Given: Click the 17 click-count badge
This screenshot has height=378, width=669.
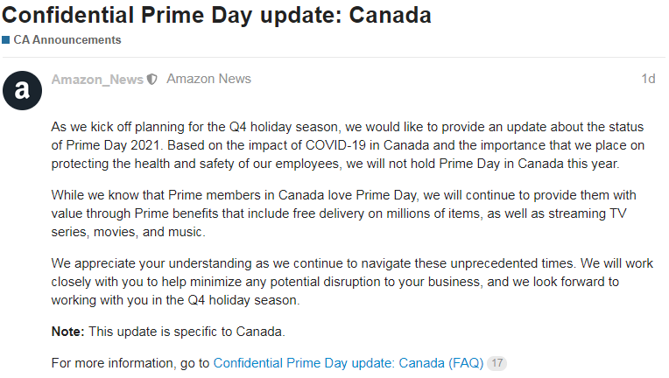Looking at the screenshot, I should pos(496,362).
